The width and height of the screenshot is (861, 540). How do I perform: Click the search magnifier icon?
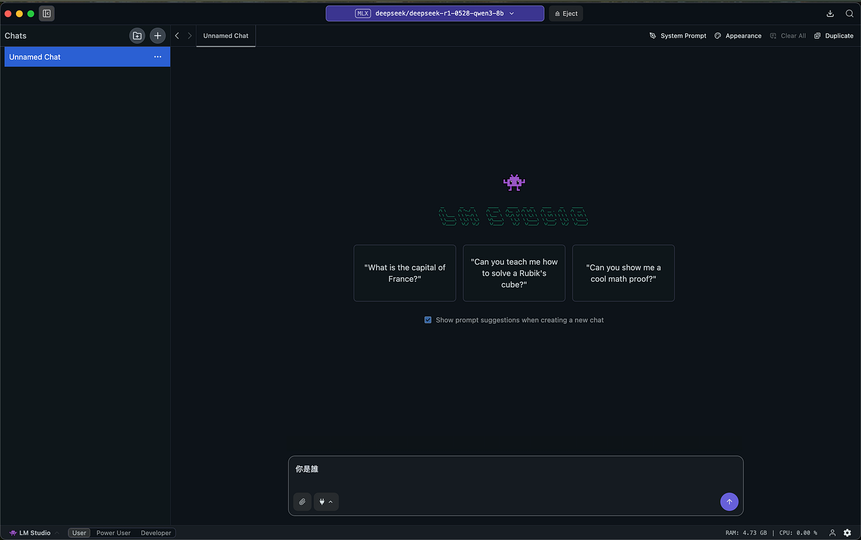coord(849,14)
